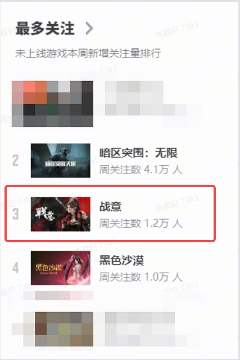
Task: Click the rank number 2 badge
Action: [x=15, y=161]
